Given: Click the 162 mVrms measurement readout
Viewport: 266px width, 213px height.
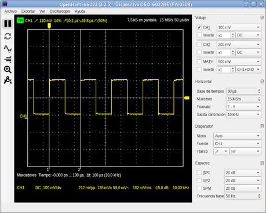Looking at the screenshot, I should 142,187.
